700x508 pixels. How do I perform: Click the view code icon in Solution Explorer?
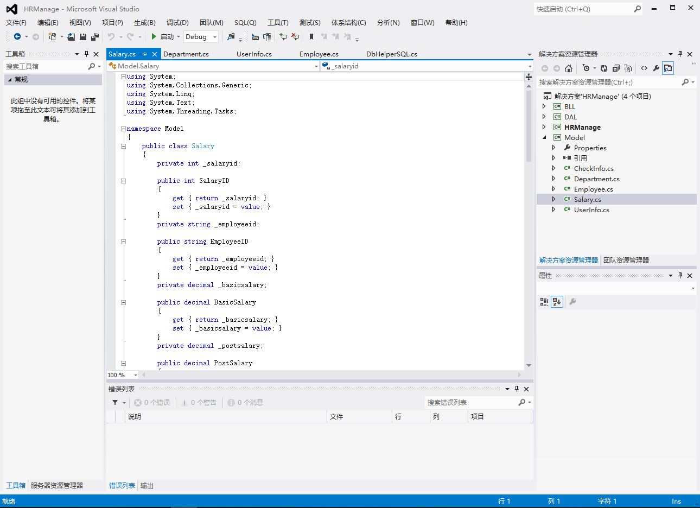pyautogui.click(x=644, y=68)
